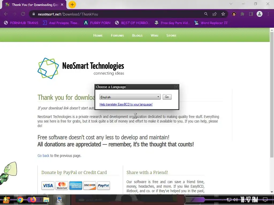The image size is (274, 205).
Task: Click the browser back arrow
Action: (x=6, y=14)
